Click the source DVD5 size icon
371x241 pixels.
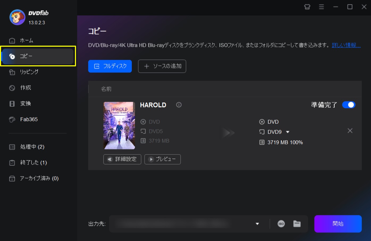pos(143,131)
